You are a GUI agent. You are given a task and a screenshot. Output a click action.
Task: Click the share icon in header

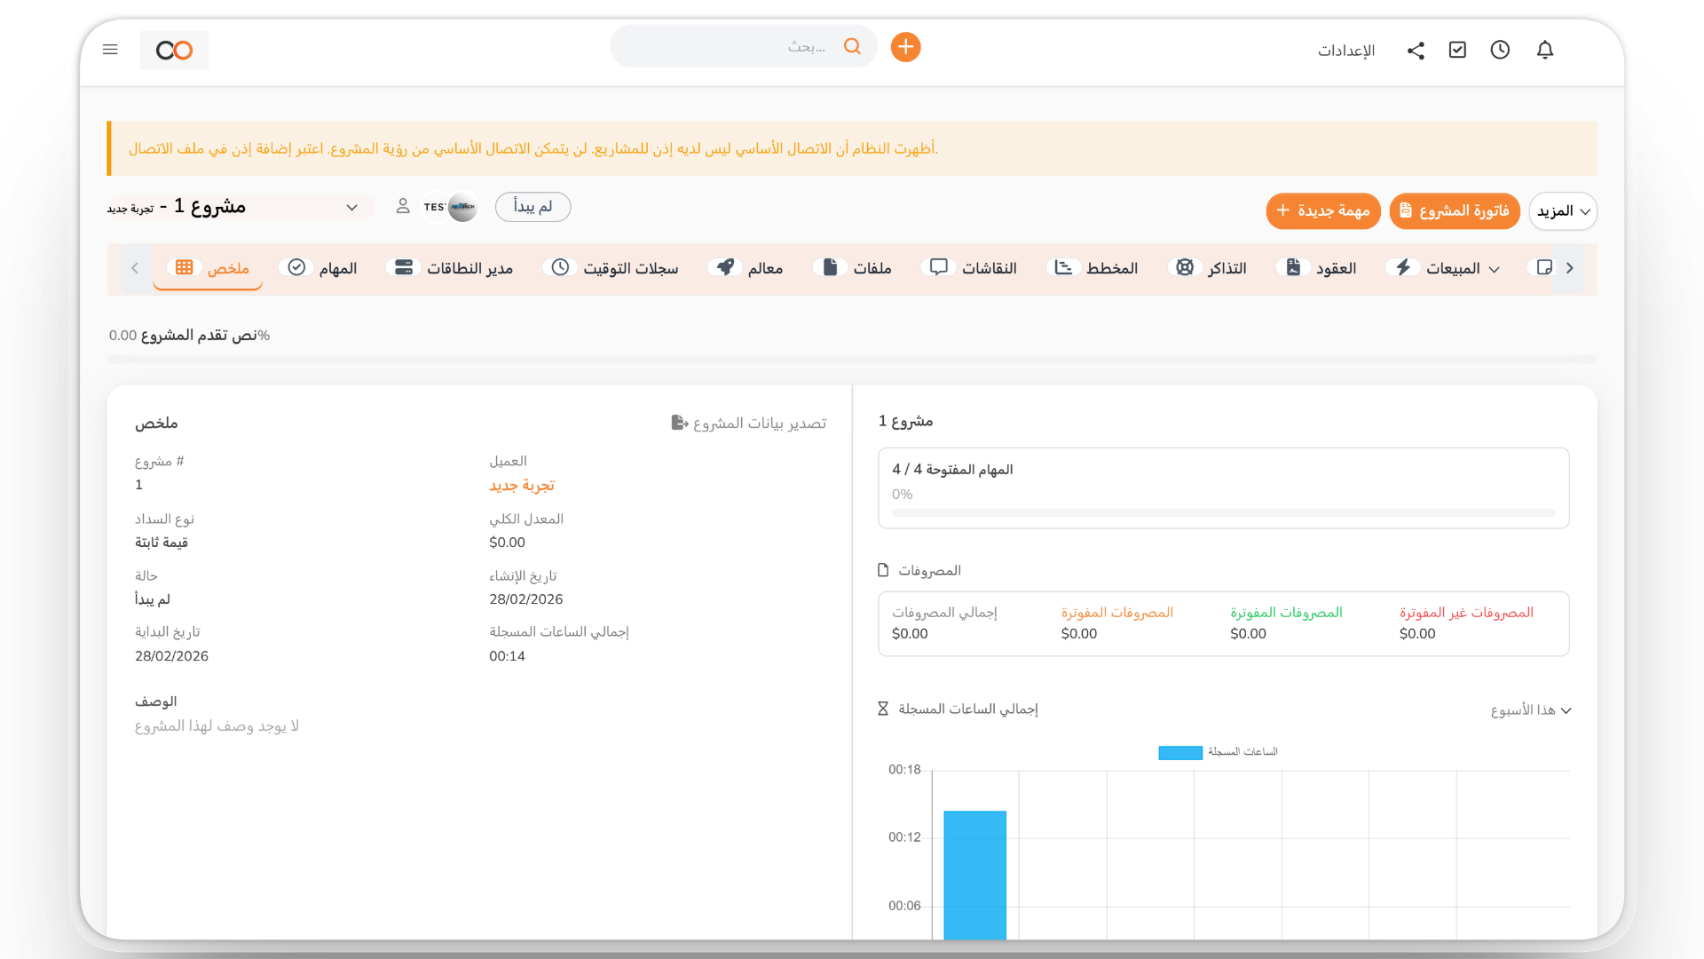tap(1416, 51)
